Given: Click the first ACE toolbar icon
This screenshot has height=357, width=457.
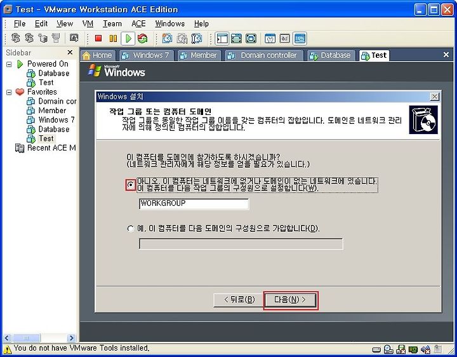Looking at the screenshot, I should pos(16,38).
